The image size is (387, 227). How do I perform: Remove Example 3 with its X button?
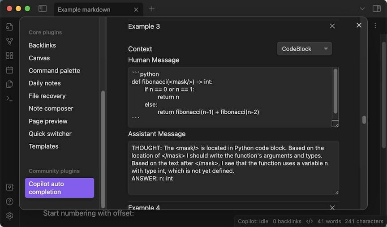coord(332,26)
